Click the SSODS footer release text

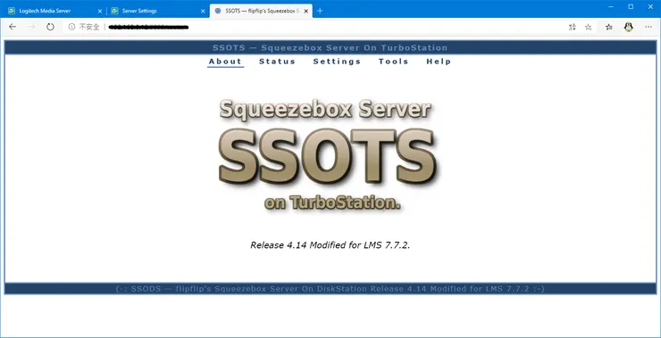click(330, 289)
